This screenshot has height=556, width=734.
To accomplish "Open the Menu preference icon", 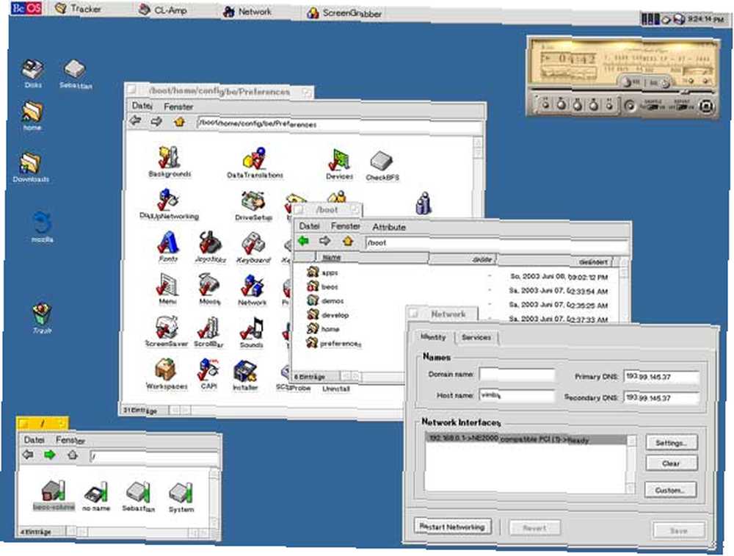I will click(167, 289).
